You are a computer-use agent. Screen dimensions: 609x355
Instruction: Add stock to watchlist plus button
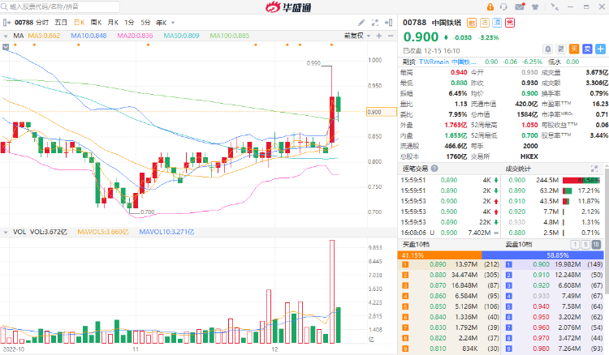pyautogui.click(x=600, y=49)
